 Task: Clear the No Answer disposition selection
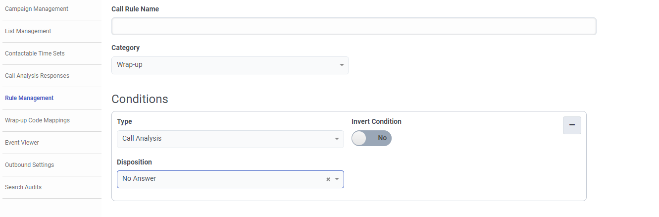click(x=328, y=179)
